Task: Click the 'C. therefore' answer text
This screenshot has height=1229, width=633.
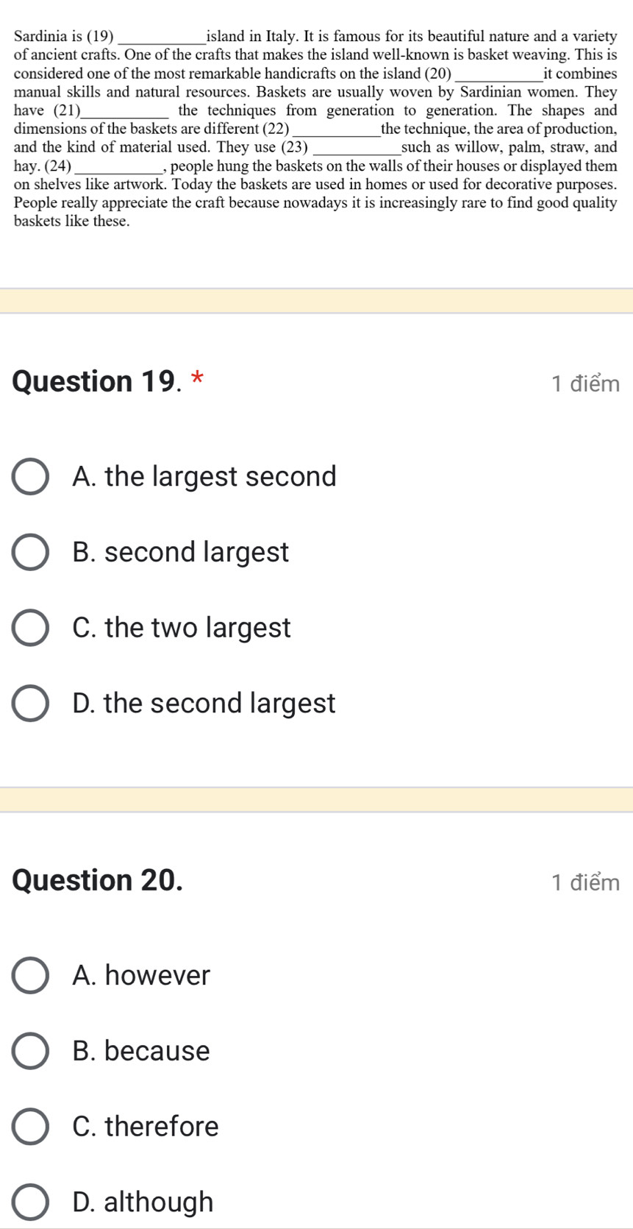Action: coord(146,1127)
